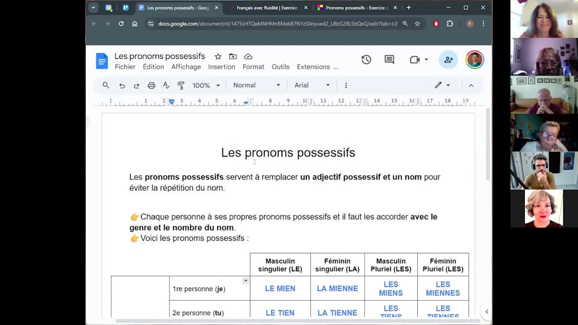Open the Affichage menu
This screenshot has width=578, height=325.
(186, 67)
